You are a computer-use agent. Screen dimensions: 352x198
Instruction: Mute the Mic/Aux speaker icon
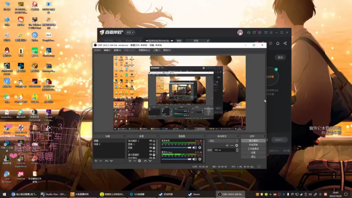[x=194, y=159]
